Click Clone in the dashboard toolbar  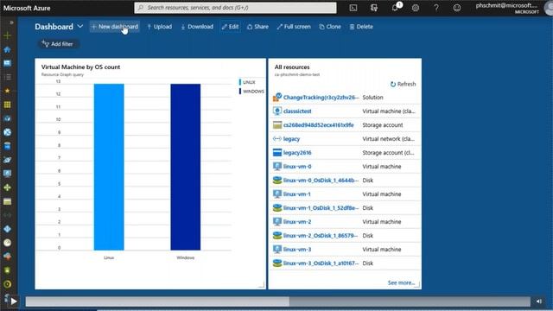point(330,27)
